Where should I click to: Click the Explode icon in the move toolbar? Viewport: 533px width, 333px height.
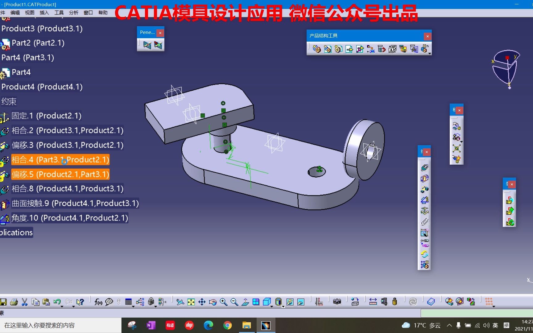point(457,148)
